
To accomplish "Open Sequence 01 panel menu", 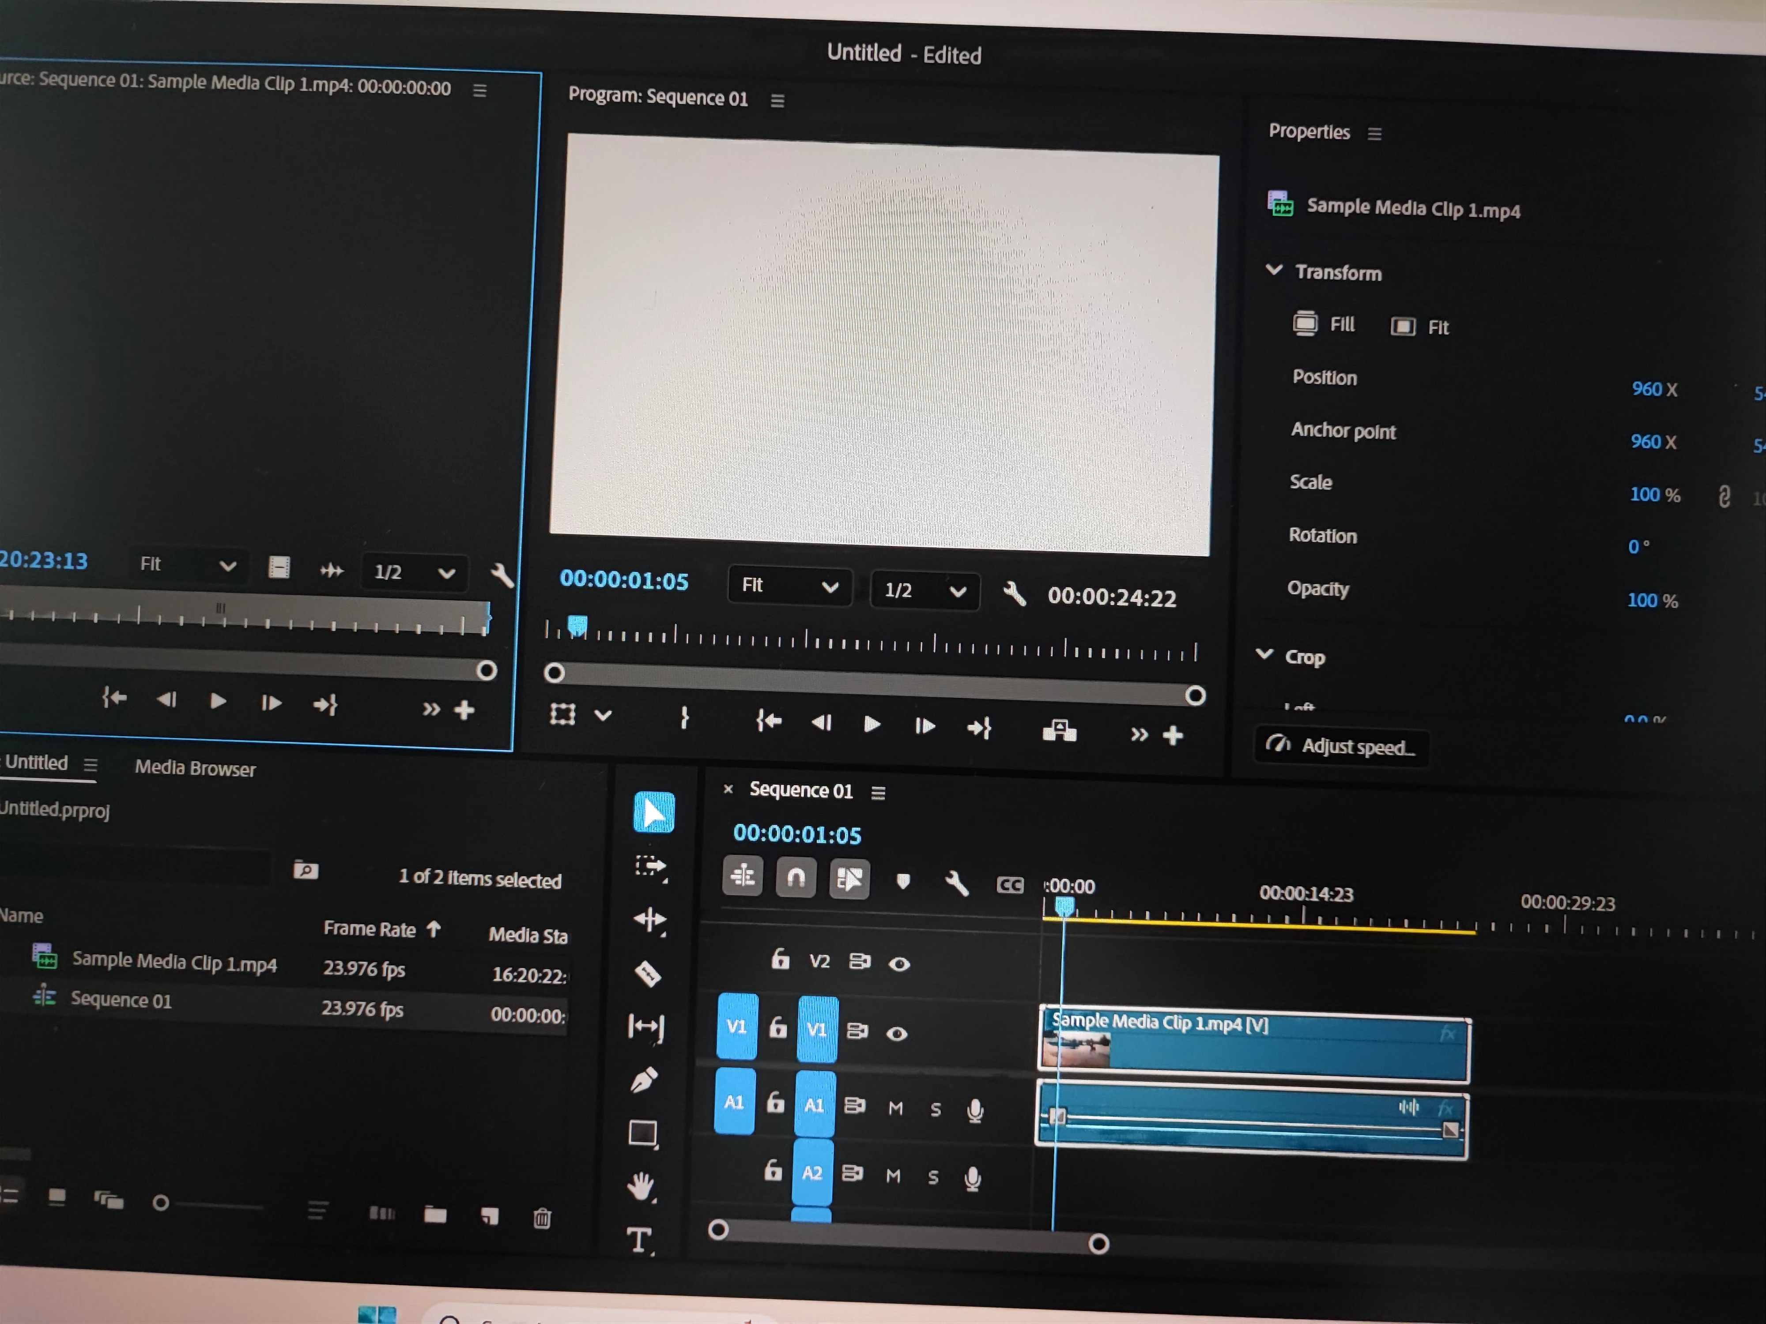I will [x=878, y=793].
